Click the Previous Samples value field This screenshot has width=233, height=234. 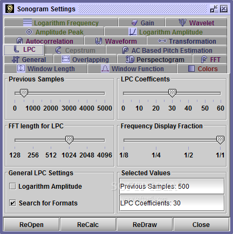point(172,187)
